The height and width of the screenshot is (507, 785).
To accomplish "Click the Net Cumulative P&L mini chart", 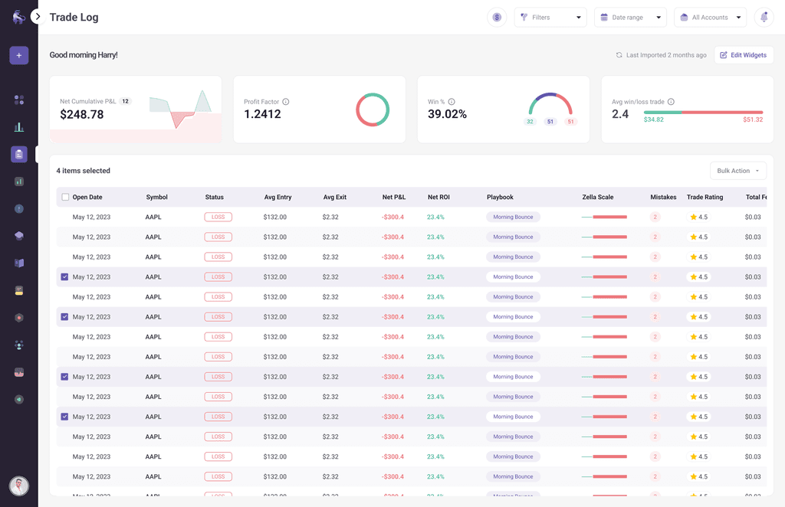I will [x=180, y=109].
